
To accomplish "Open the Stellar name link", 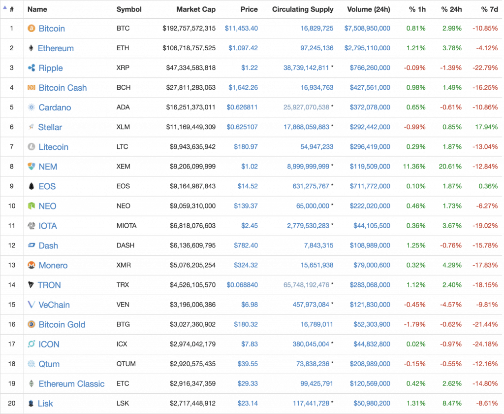I will (50, 127).
